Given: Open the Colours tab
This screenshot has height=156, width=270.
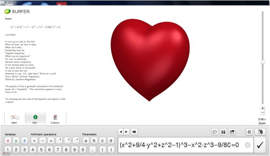Looking at the screenshot, I should 55,118.
